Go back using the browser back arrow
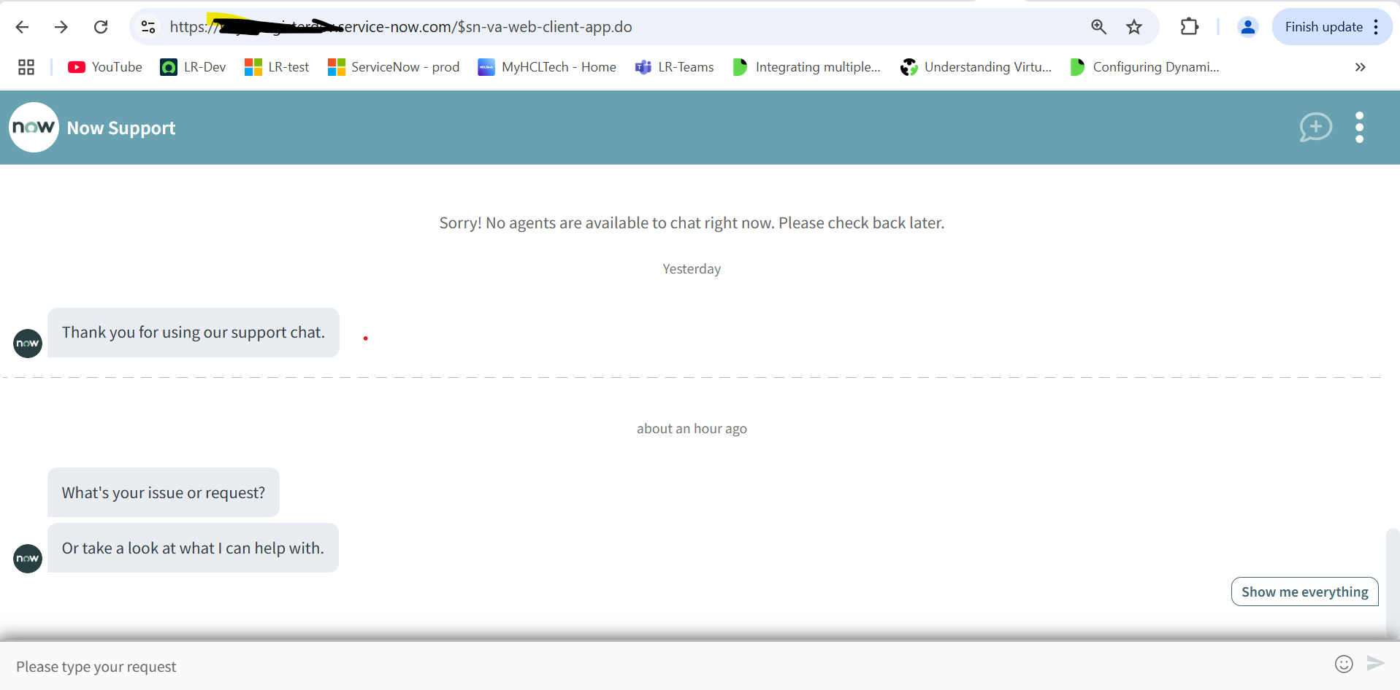1400x690 pixels. click(x=22, y=27)
